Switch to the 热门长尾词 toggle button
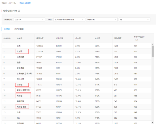Screen dimensions: 157x126 [19, 29]
